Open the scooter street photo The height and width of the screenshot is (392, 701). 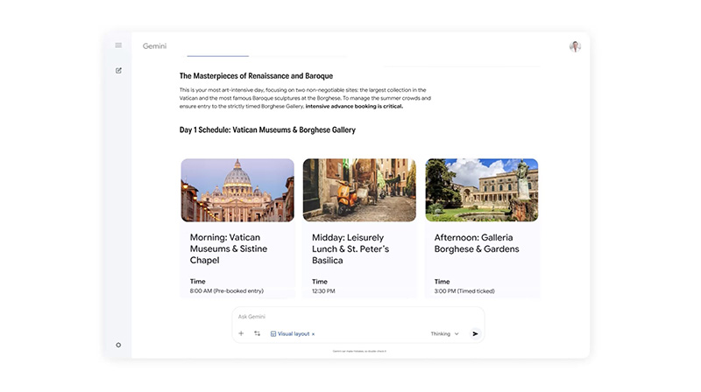[359, 190]
